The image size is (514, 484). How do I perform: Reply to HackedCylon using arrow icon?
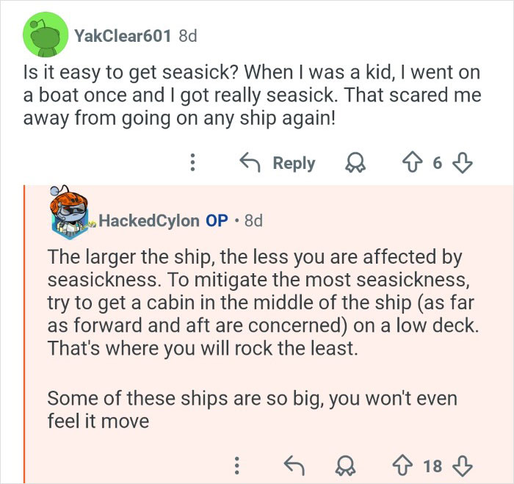click(294, 465)
